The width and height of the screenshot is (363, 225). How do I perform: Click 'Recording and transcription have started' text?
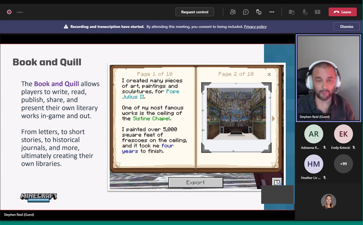[107, 27]
